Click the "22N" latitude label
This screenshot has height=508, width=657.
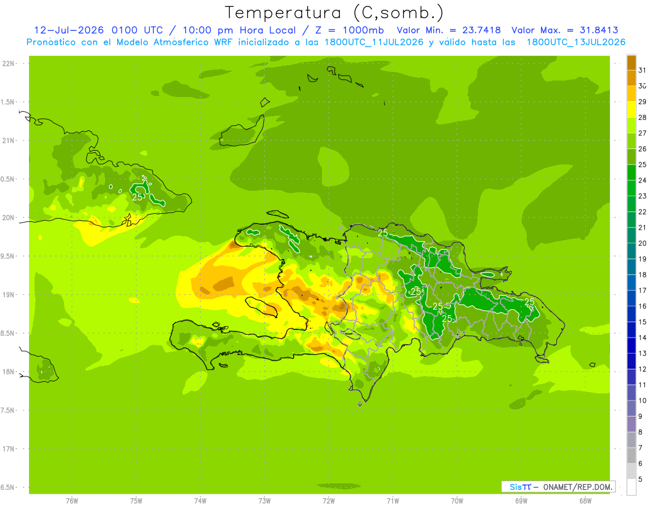(x=8, y=64)
